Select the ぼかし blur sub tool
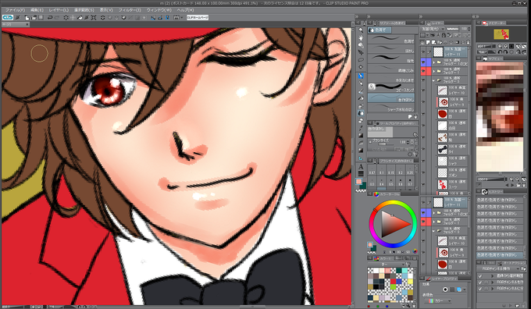Viewport: 531px width, 309px height. 391,50
